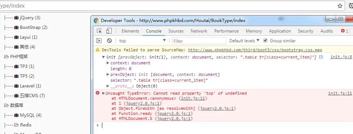Switch to the Console tab
The width and height of the screenshot is (353, 134).
coord(154,31)
